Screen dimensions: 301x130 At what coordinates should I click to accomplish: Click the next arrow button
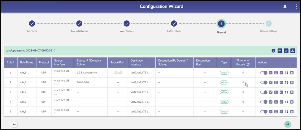point(288,124)
